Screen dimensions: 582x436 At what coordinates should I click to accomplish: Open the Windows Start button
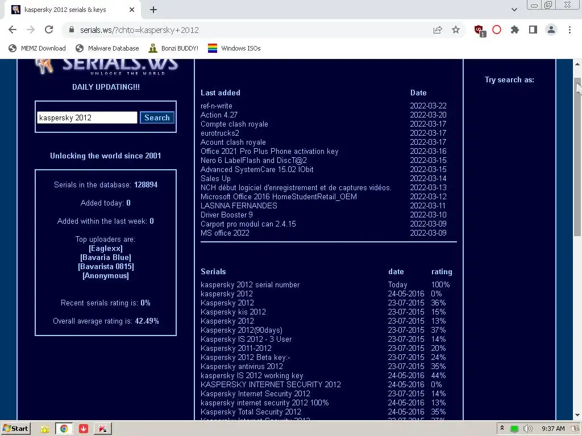[15, 429]
